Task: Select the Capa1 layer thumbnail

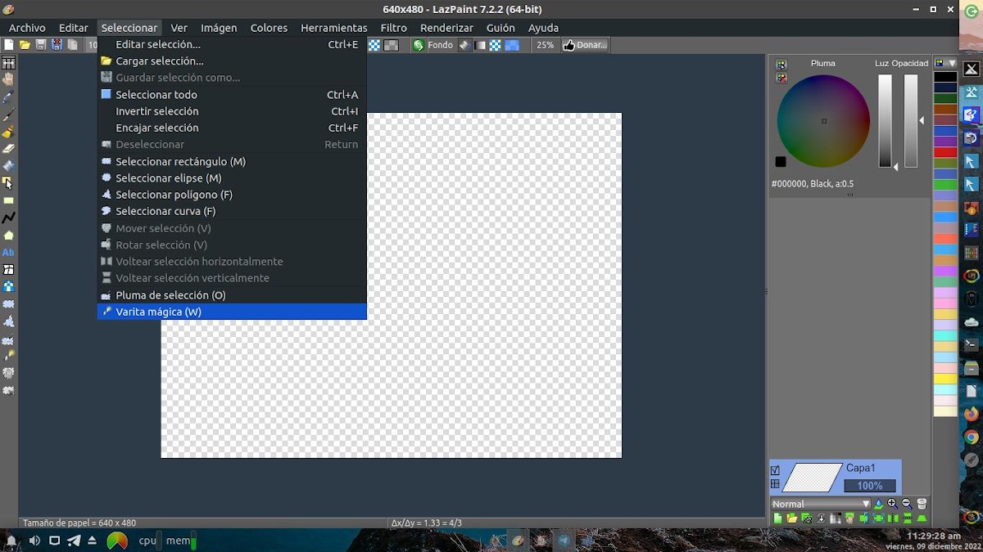Action: tap(813, 478)
